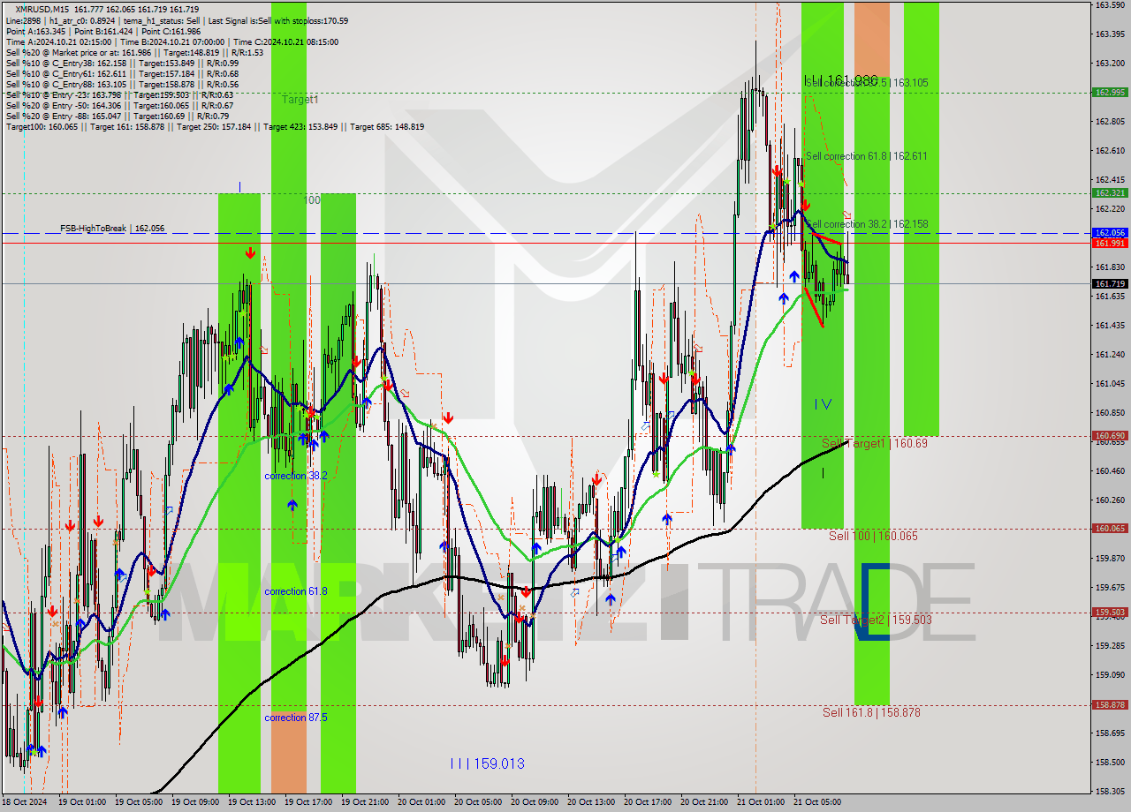Click the 163.590 price scale value
Image resolution: width=1131 pixels, height=812 pixels.
click(1110, 5)
